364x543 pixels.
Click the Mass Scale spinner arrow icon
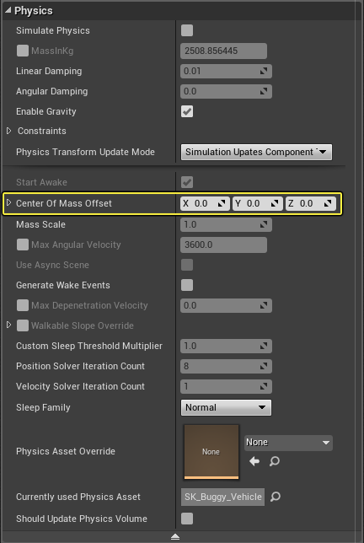264,225
